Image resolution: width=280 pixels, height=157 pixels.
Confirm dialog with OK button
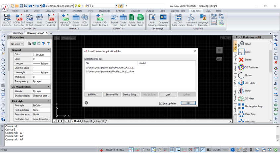pos(188,103)
